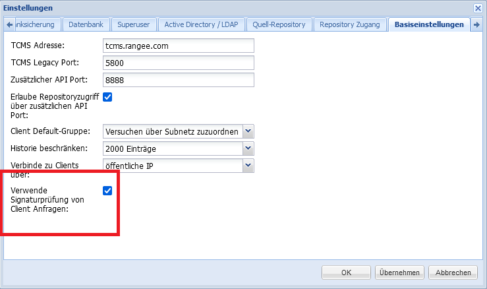Disable repository access via additional API port

(108, 97)
